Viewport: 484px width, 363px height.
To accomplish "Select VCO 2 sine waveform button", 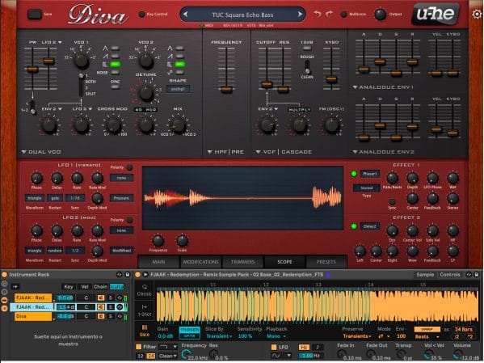I will tap(179, 72).
